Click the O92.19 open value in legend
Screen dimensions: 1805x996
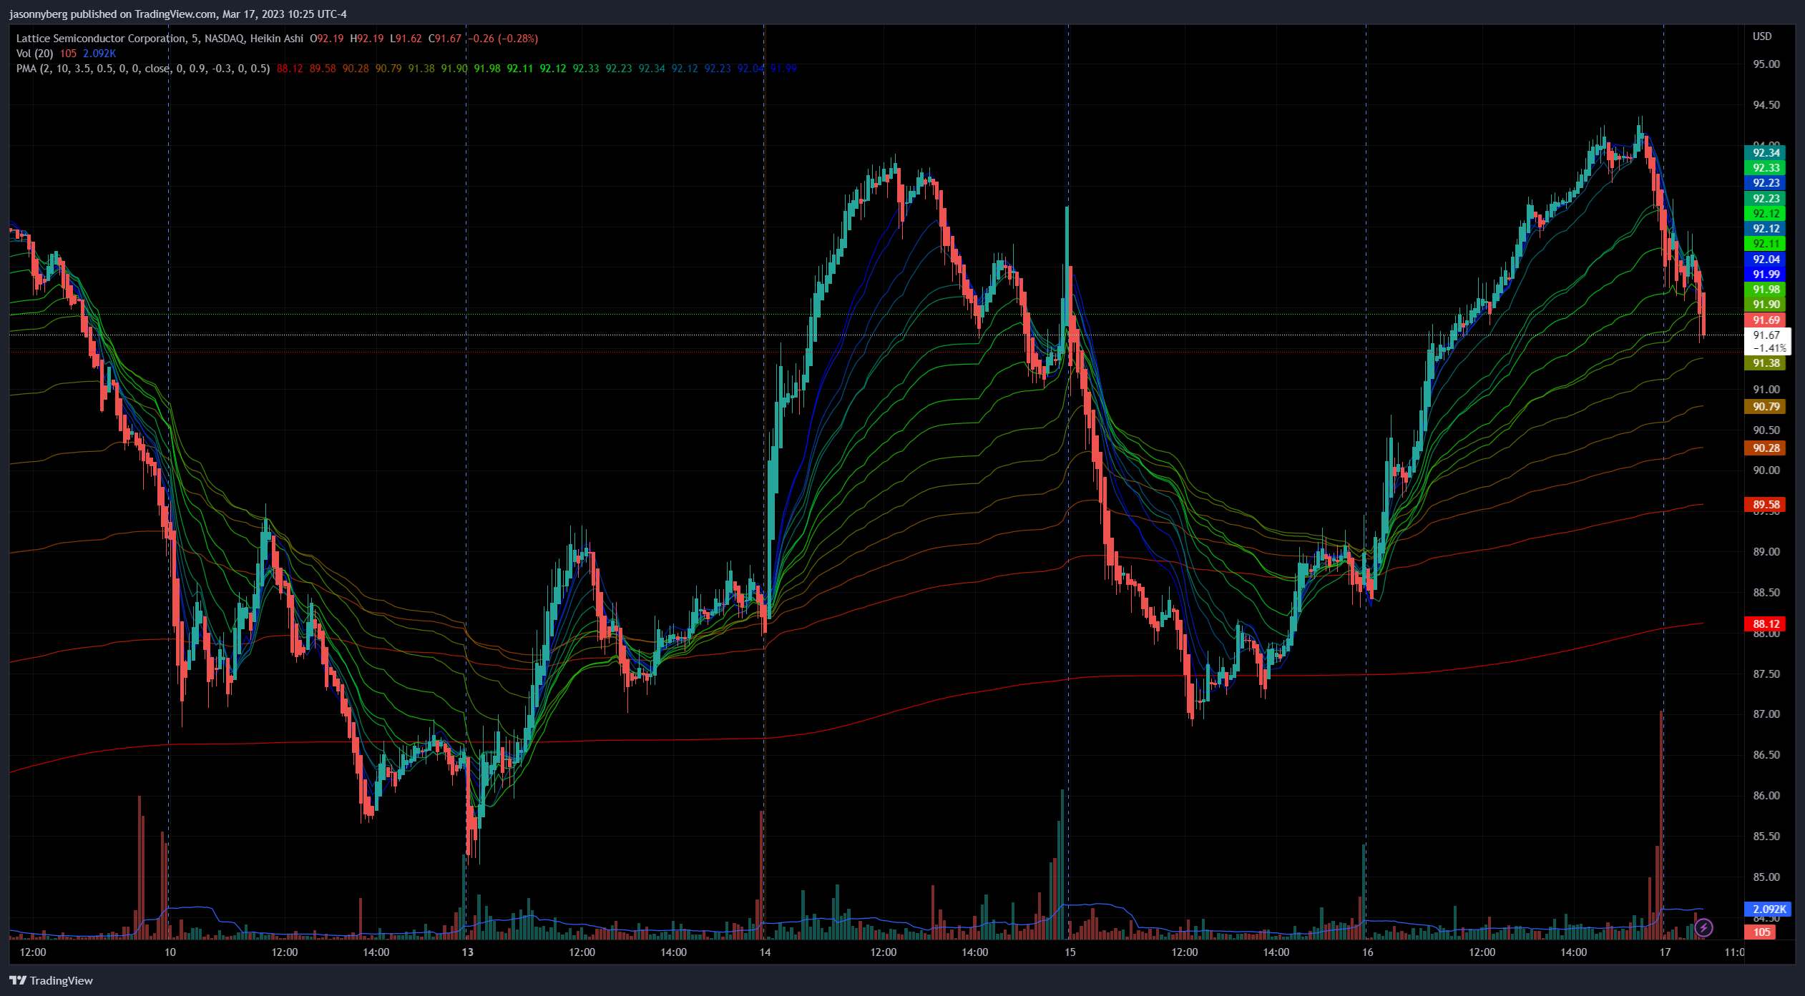coord(327,39)
